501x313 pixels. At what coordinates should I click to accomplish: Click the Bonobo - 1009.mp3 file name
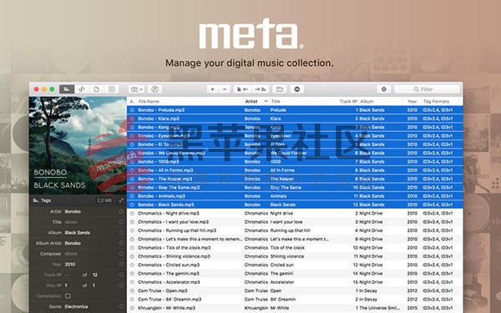tap(158, 162)
